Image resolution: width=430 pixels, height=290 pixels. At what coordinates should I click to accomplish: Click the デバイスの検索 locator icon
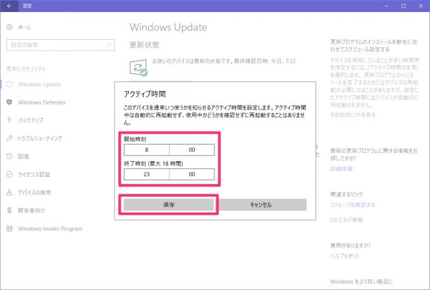tap(9, 193)
